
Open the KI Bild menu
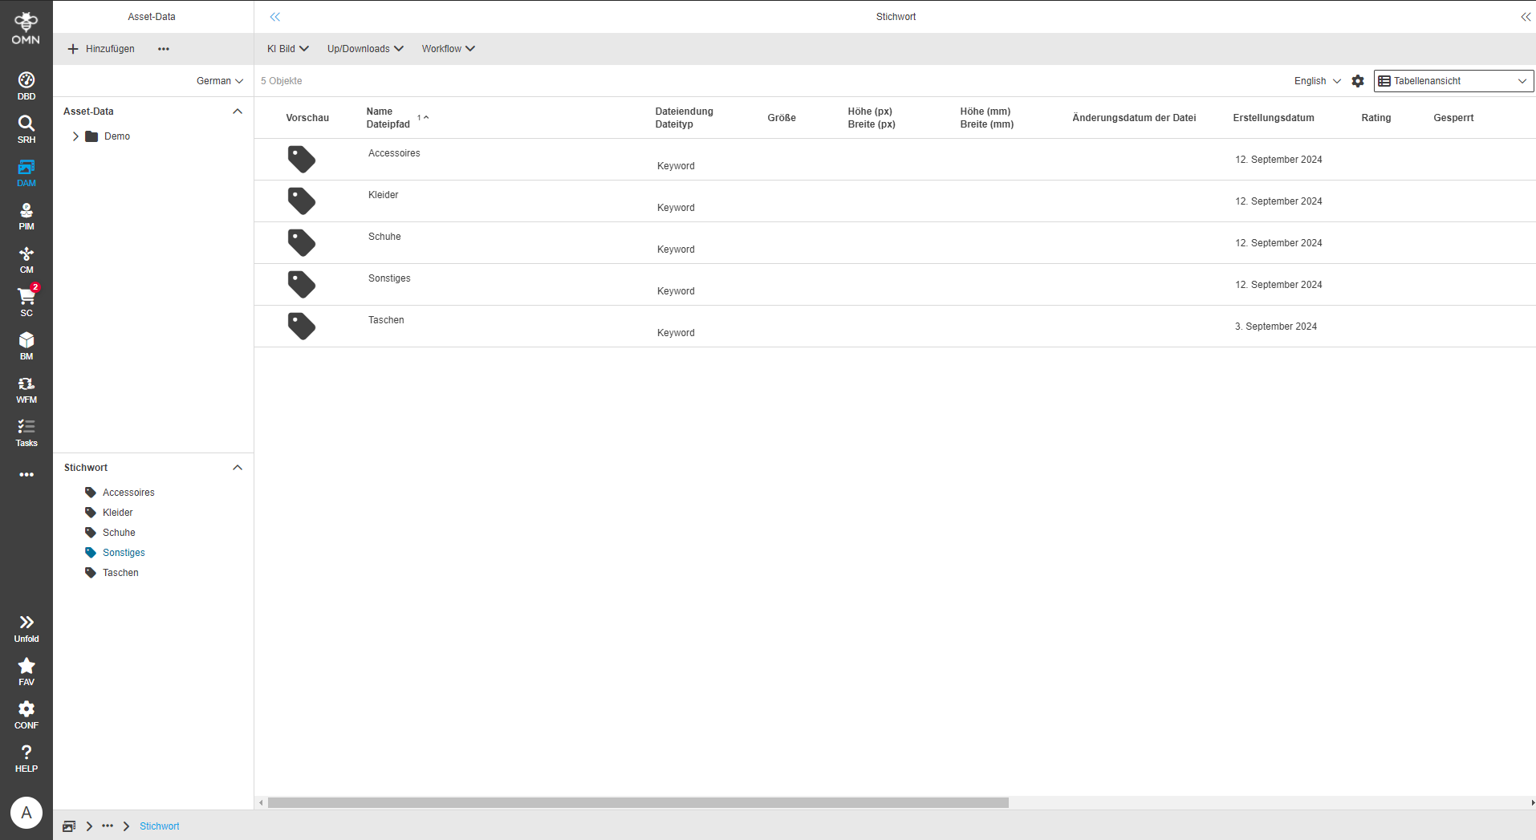286,49
